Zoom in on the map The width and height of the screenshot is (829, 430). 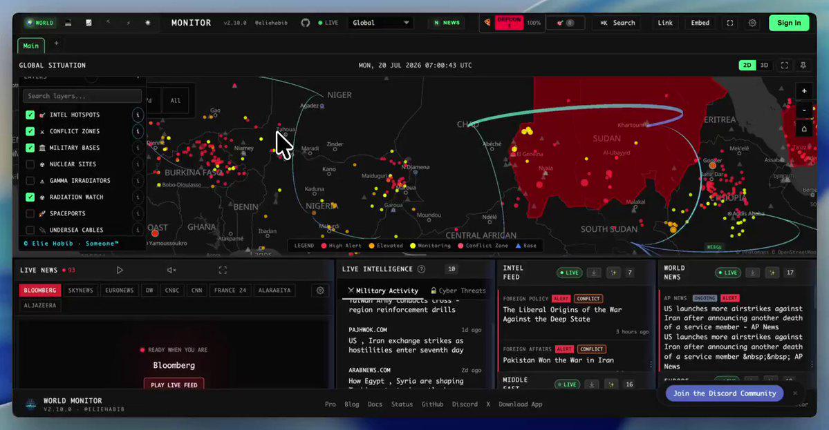point(803,90)
